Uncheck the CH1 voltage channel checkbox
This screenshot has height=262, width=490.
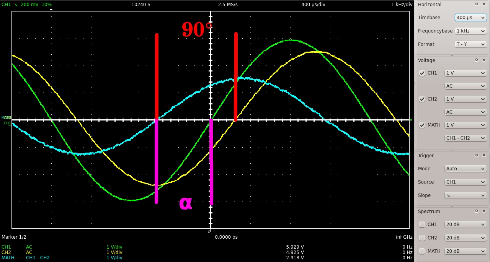422,73
